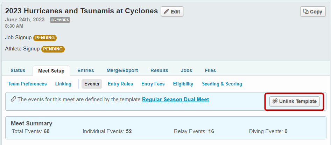Open the Regular Season Dual Meet template link
The width and height of the screenshot is (331, 145).
pos(175,99)
